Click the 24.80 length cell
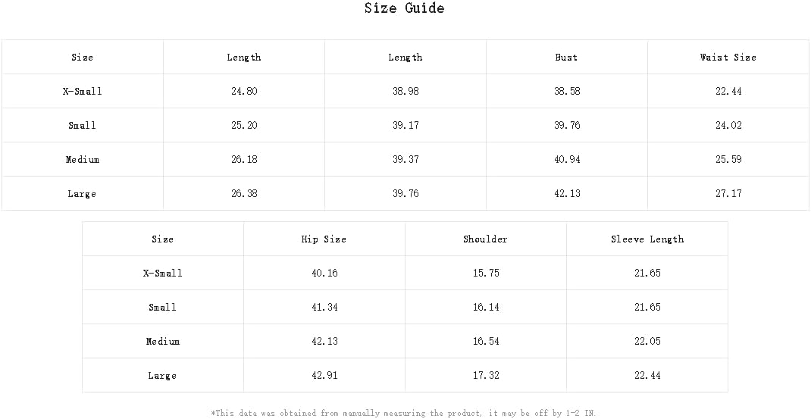 tap(244, 91)
